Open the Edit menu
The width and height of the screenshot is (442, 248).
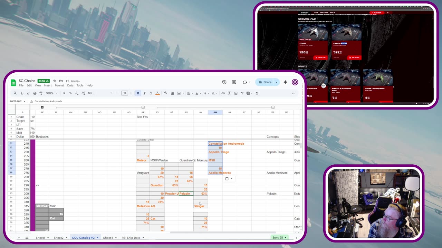click(x=29, y=85)
